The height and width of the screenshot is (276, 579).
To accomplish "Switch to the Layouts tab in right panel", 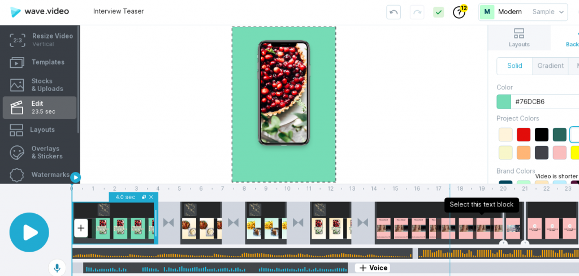I will (519, 38).
